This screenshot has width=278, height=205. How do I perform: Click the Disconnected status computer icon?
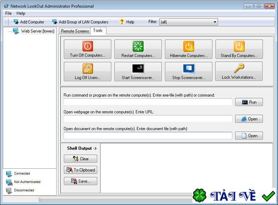(x=9, y=191)
